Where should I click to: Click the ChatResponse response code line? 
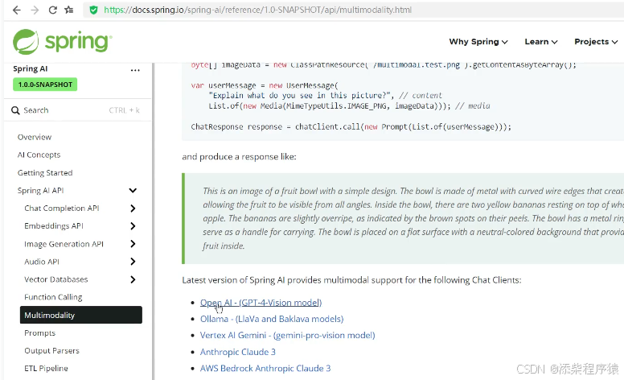(x=351, y=126)
